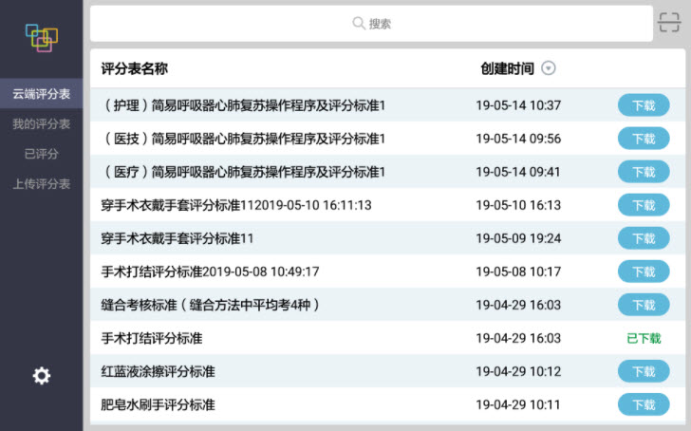The image size is (691, 431).
Task: Open row （护理）简易呼吸器心肺复苏操作程序及评分标准1
Action: click(388, 105)
